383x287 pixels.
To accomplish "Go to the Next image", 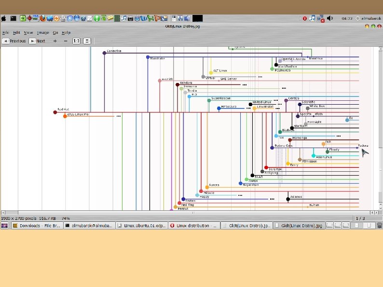I will tap(37, 41).
